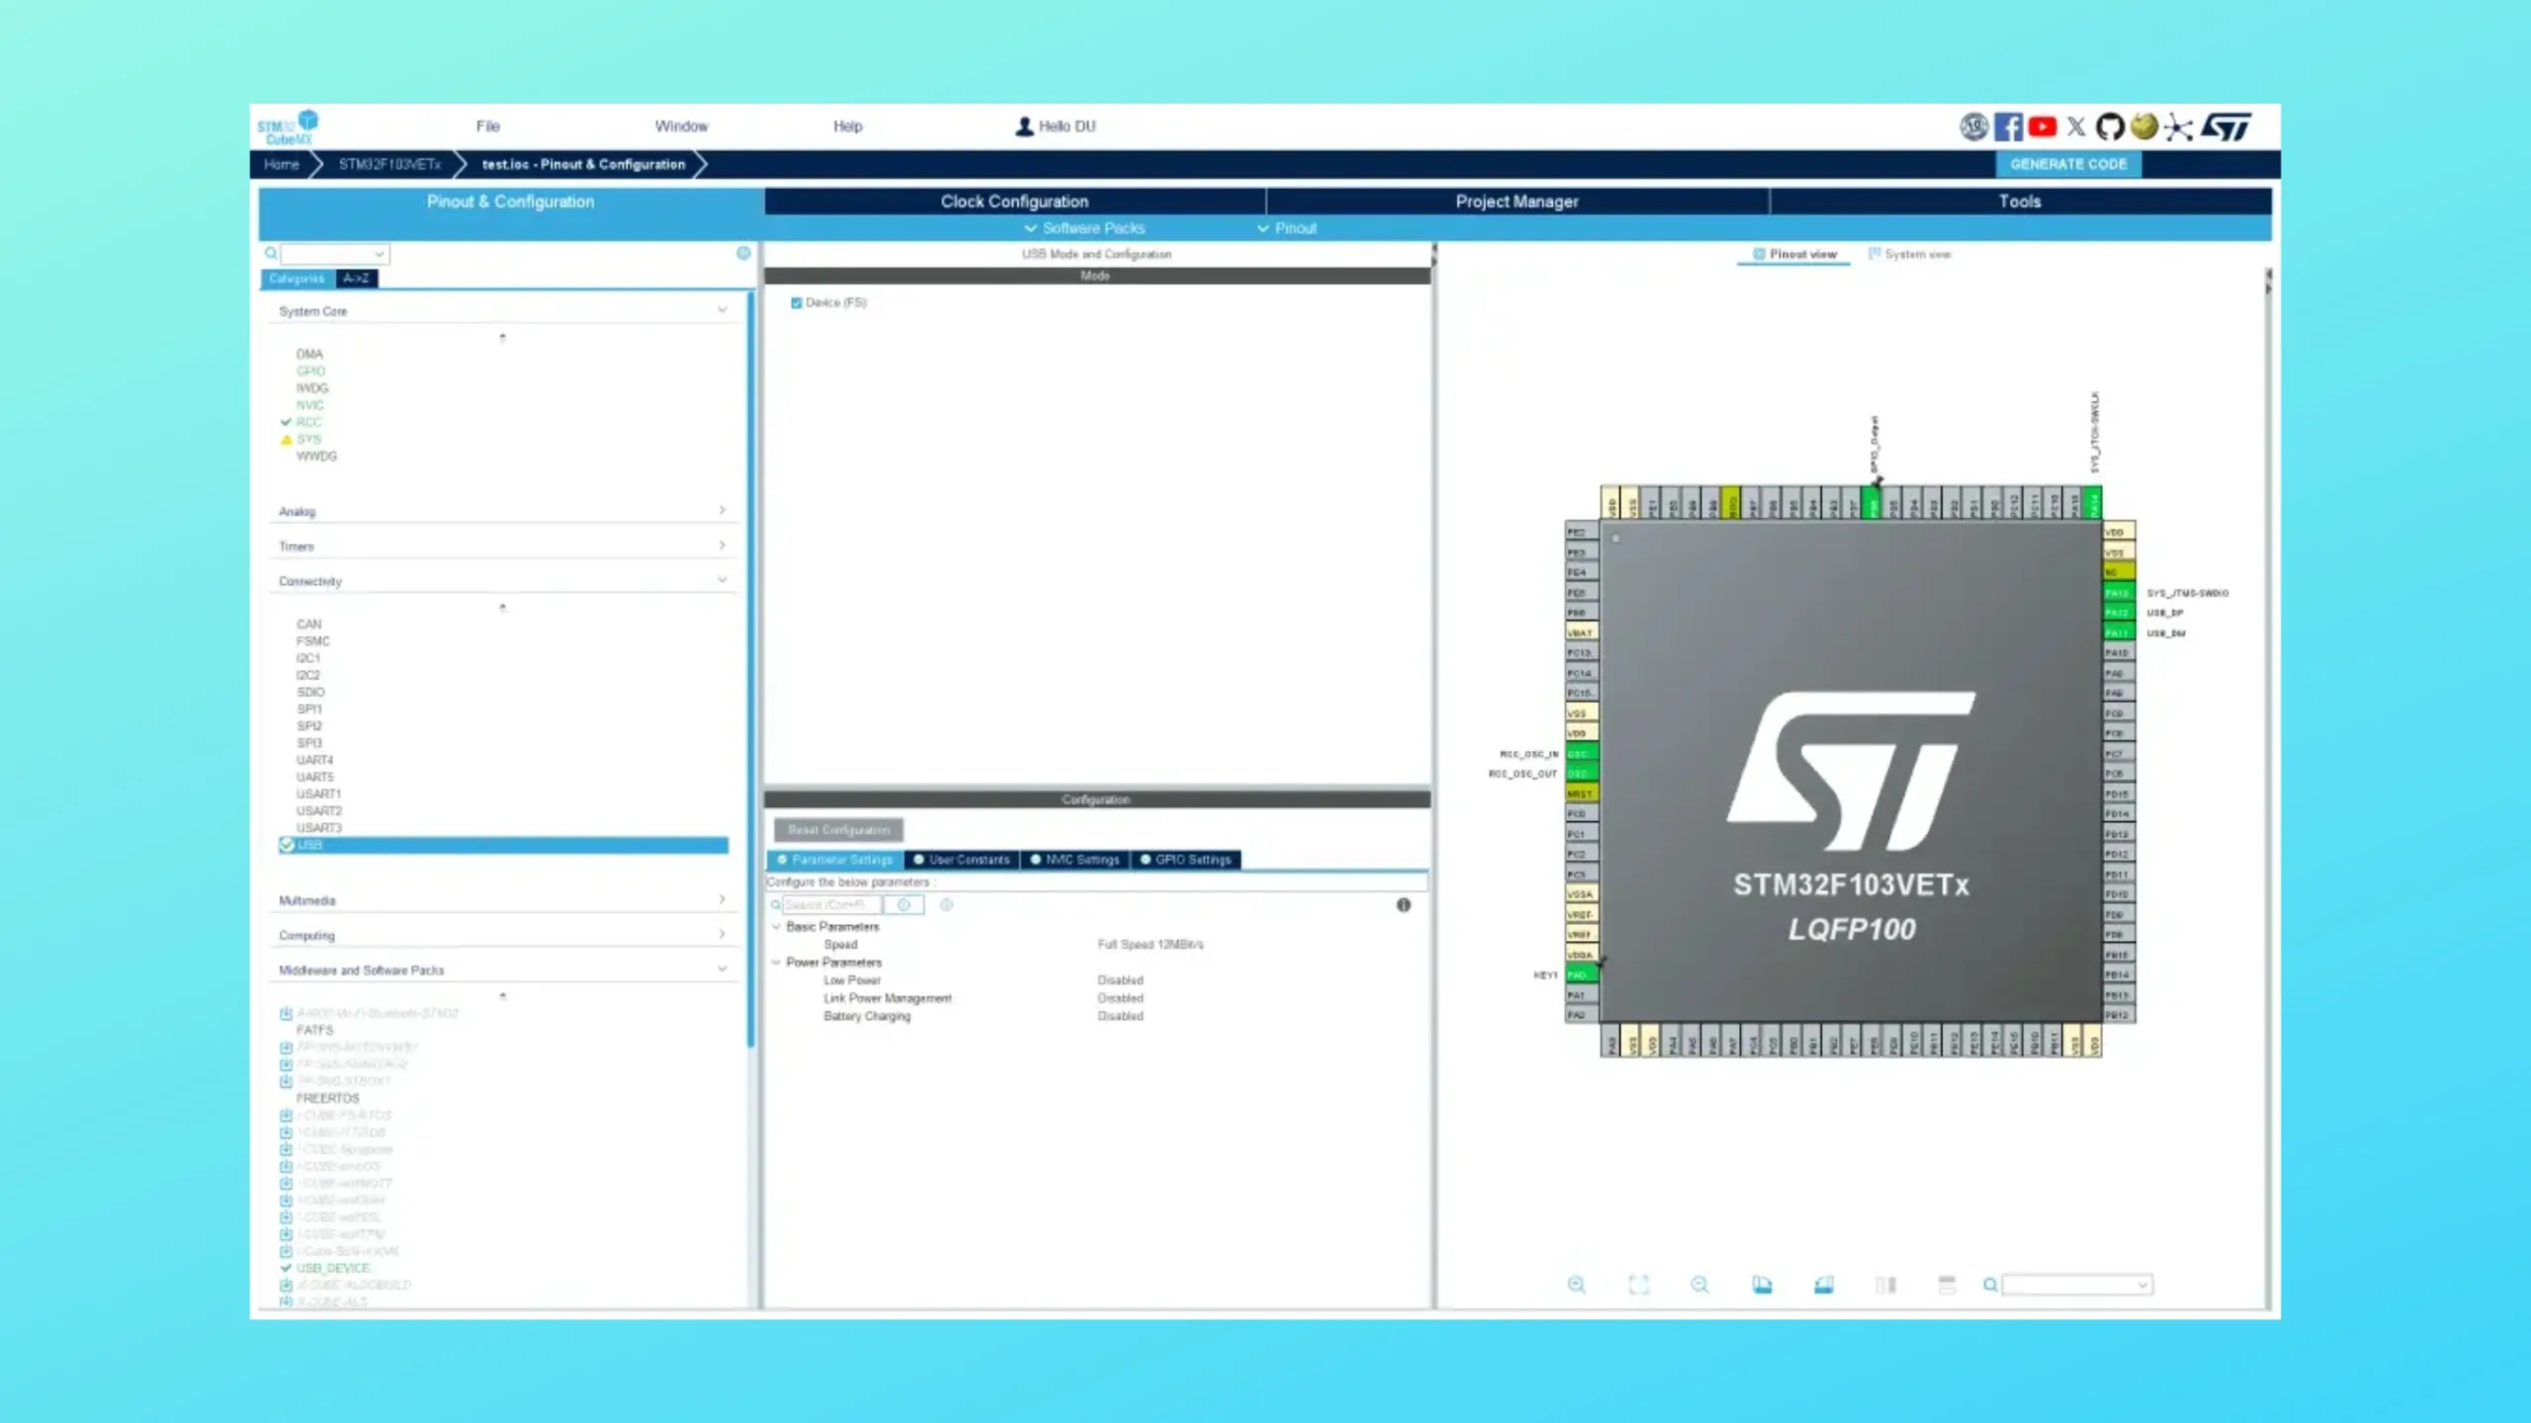Switch to Clock Configuration tab
Viewport: 2531px width, 1423px height.
(1014, 202)
